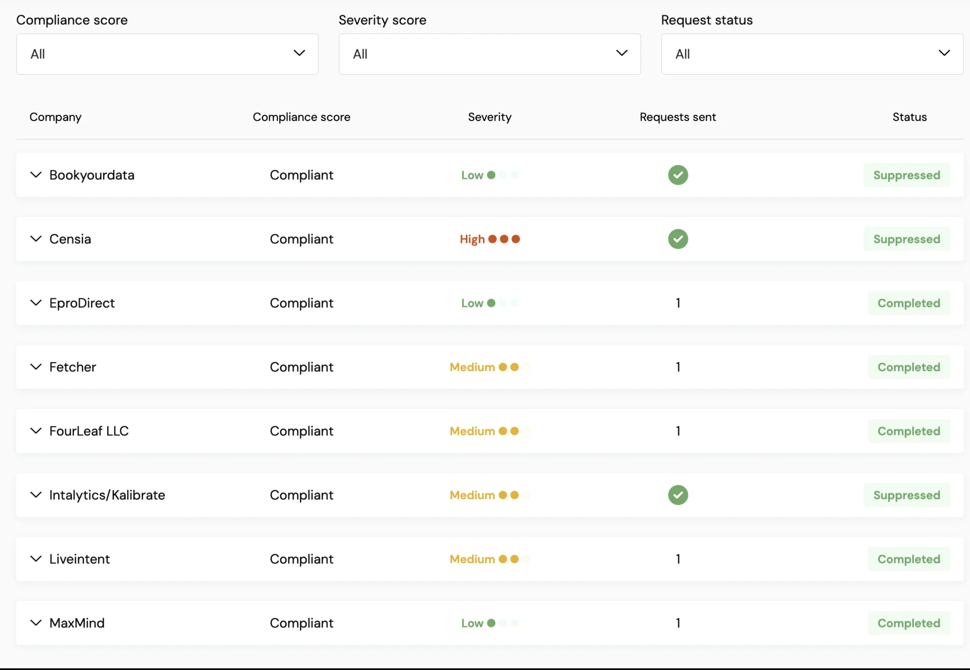Click requests sent count for EproDirect
The image size is (970, 670).
pyautogui.click(x=678, y=303)
